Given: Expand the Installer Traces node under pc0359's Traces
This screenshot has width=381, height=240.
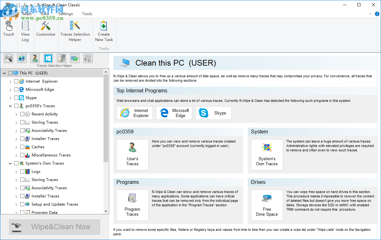Looking at the screenshot, I should (16, 139).
